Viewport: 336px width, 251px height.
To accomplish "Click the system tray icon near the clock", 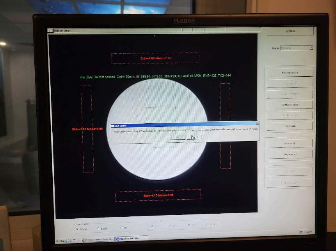I will (300, 232).
